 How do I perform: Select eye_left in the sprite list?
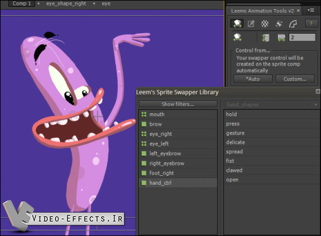click(178, 144)
